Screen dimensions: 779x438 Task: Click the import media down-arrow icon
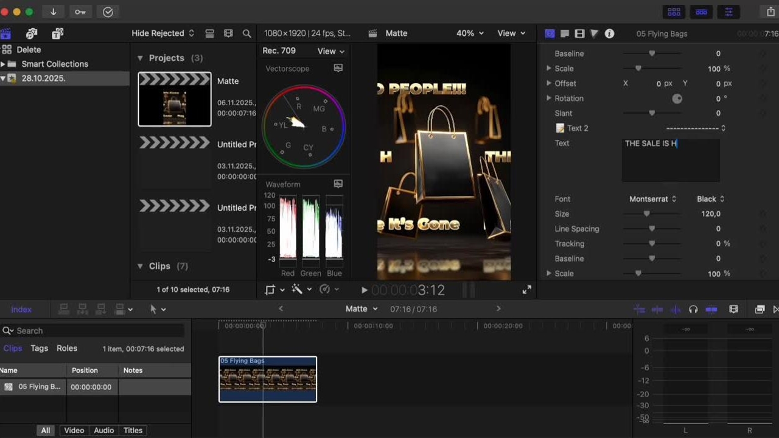pos(54,12)
